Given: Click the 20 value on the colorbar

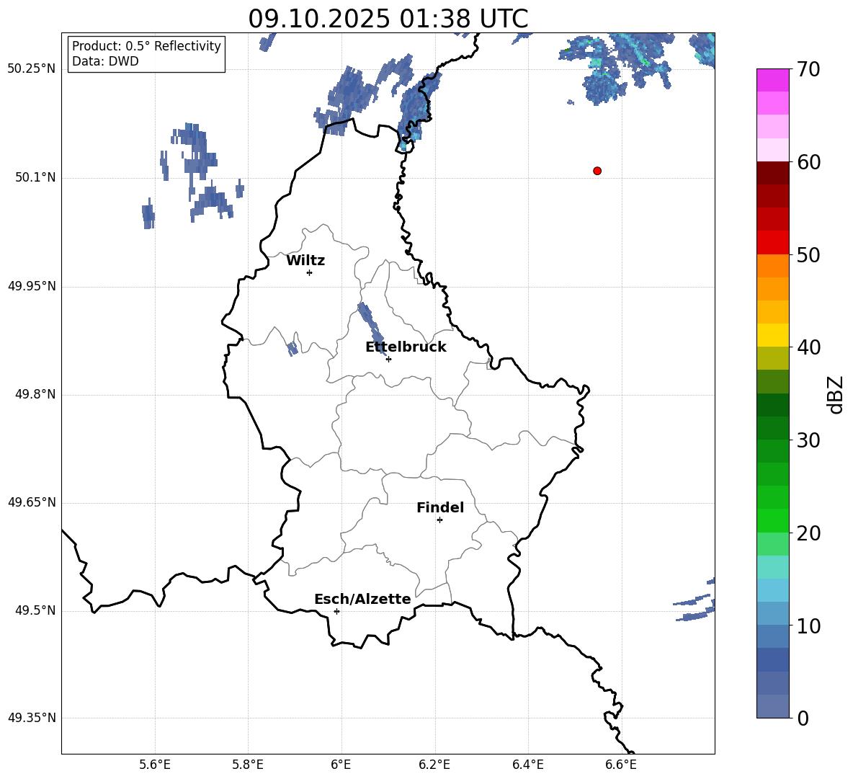Looking at the screenshot, I should (808, 533).
